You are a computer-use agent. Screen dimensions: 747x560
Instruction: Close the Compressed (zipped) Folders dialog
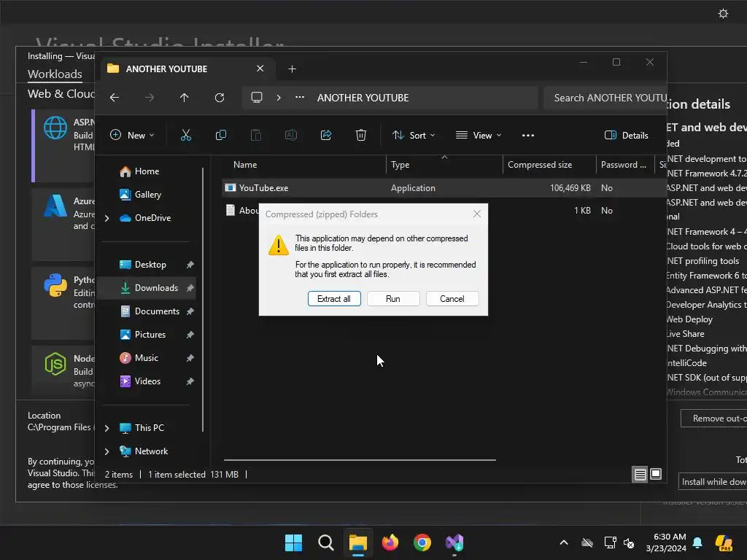(x=477, y=214)
